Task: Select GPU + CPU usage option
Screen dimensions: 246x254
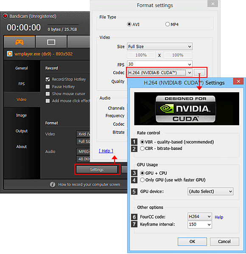Action: pos(143,173)
